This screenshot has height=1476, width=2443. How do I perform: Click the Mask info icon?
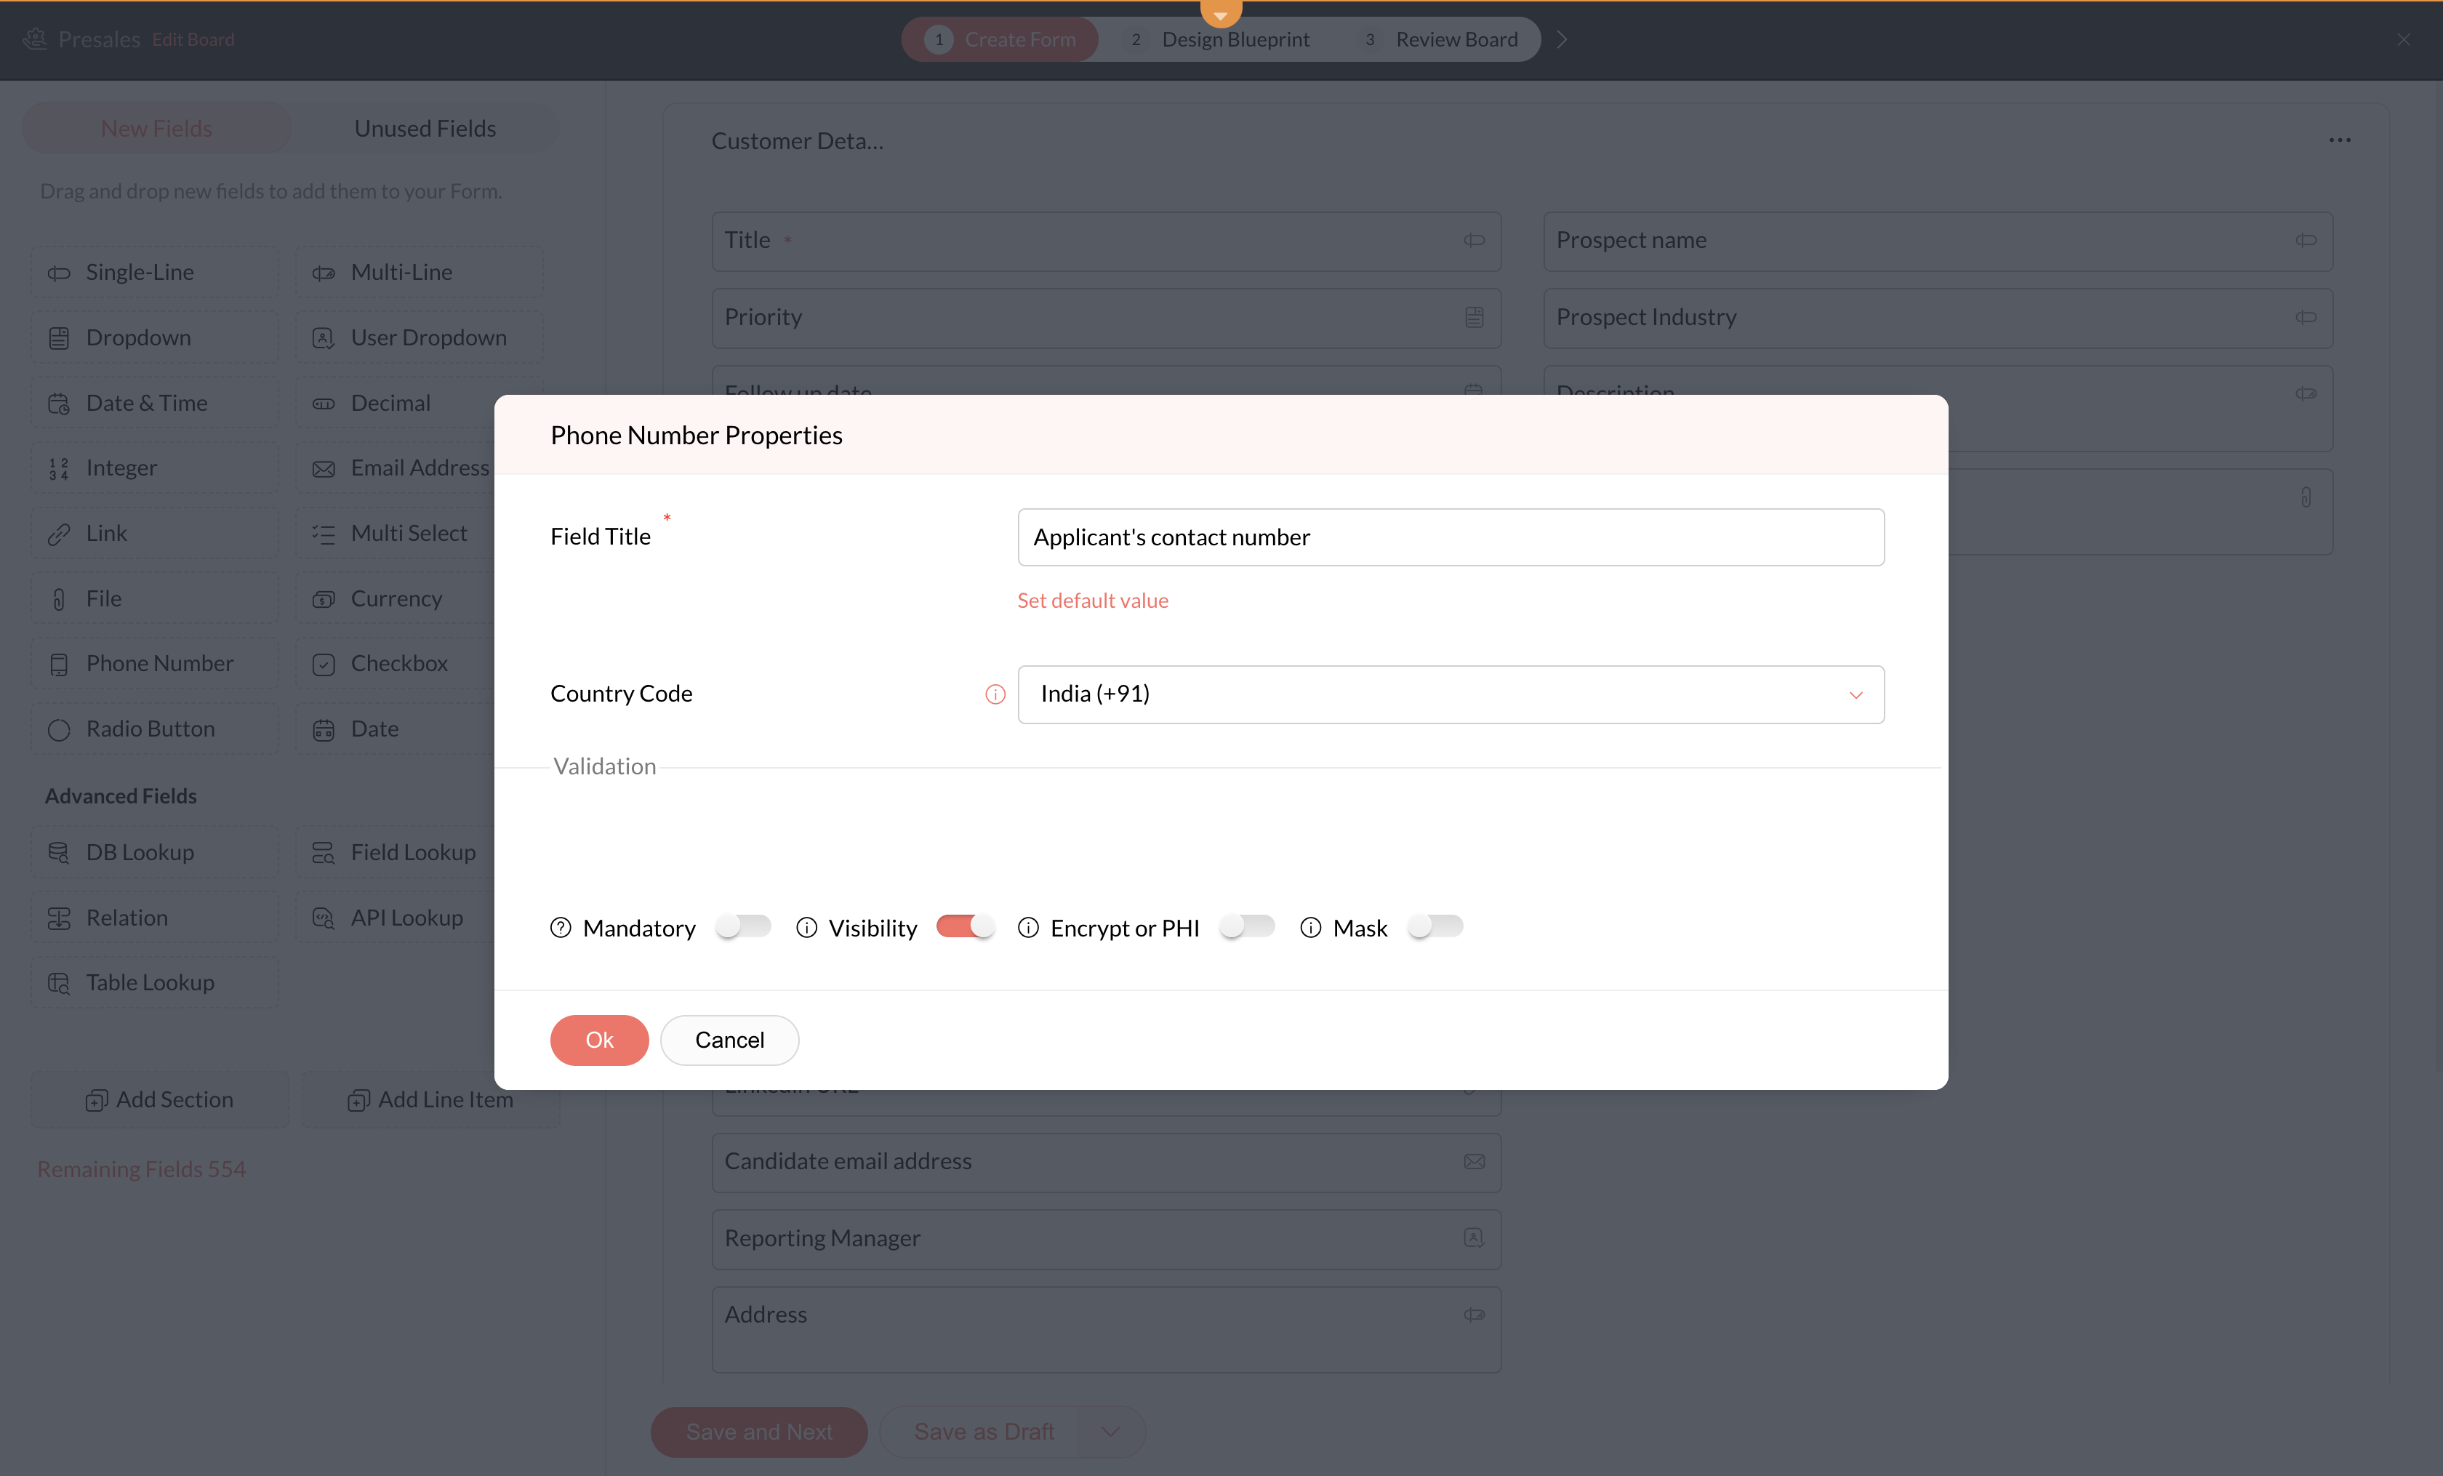[x=1311, y=928]
